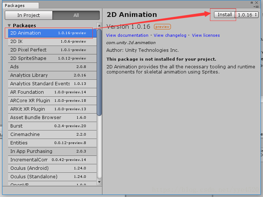Viewport: 263px width, 197px height.
Task: Select the Burst package
Action: point(52,126)
